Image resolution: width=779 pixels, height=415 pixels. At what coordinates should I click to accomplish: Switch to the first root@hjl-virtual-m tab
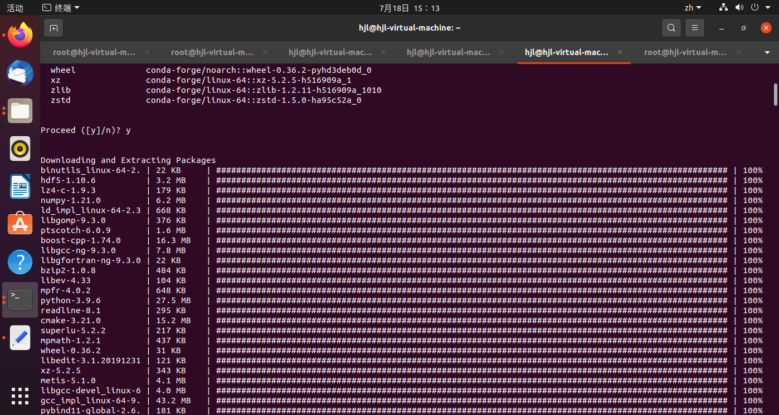click(x=94, y=52)
